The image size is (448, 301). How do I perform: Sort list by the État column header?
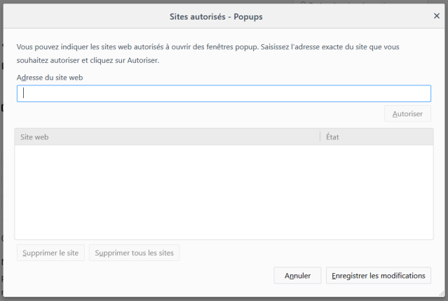pyautogui.click(x=376, y=137)
